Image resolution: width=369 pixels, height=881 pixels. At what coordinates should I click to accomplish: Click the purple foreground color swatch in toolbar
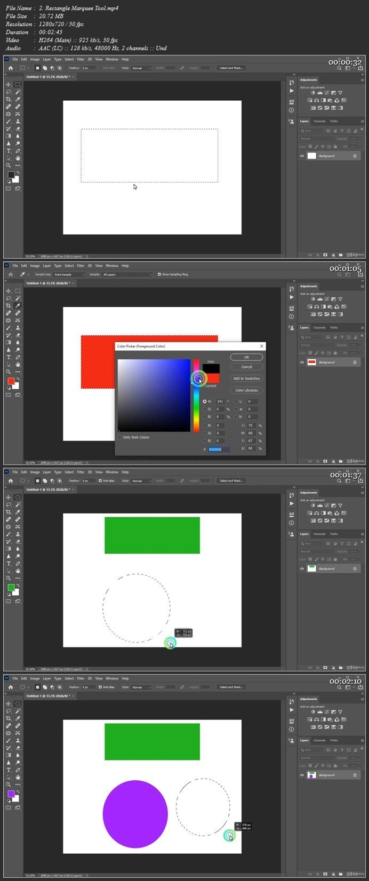pos(11,794)
